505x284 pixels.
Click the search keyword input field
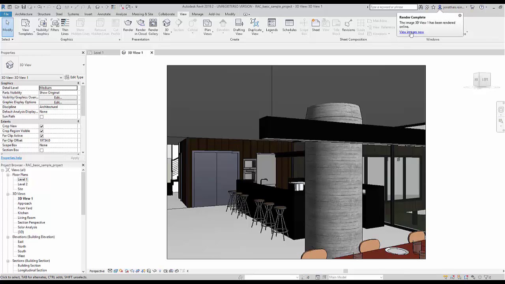393,7
